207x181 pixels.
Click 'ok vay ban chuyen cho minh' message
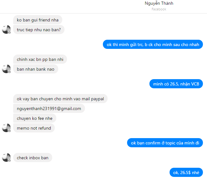point(60,99)
